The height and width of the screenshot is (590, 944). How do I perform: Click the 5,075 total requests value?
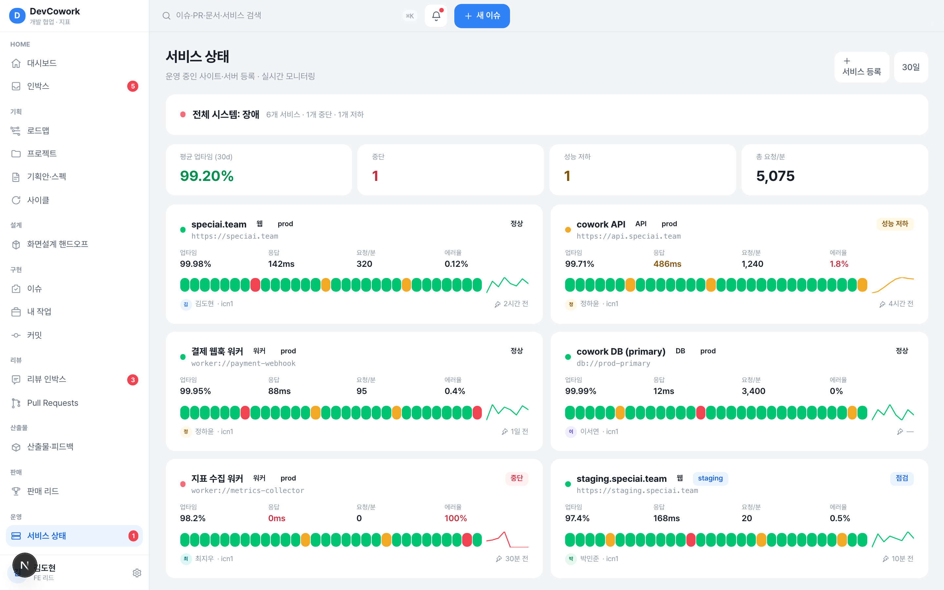click(x=775, y=176)
